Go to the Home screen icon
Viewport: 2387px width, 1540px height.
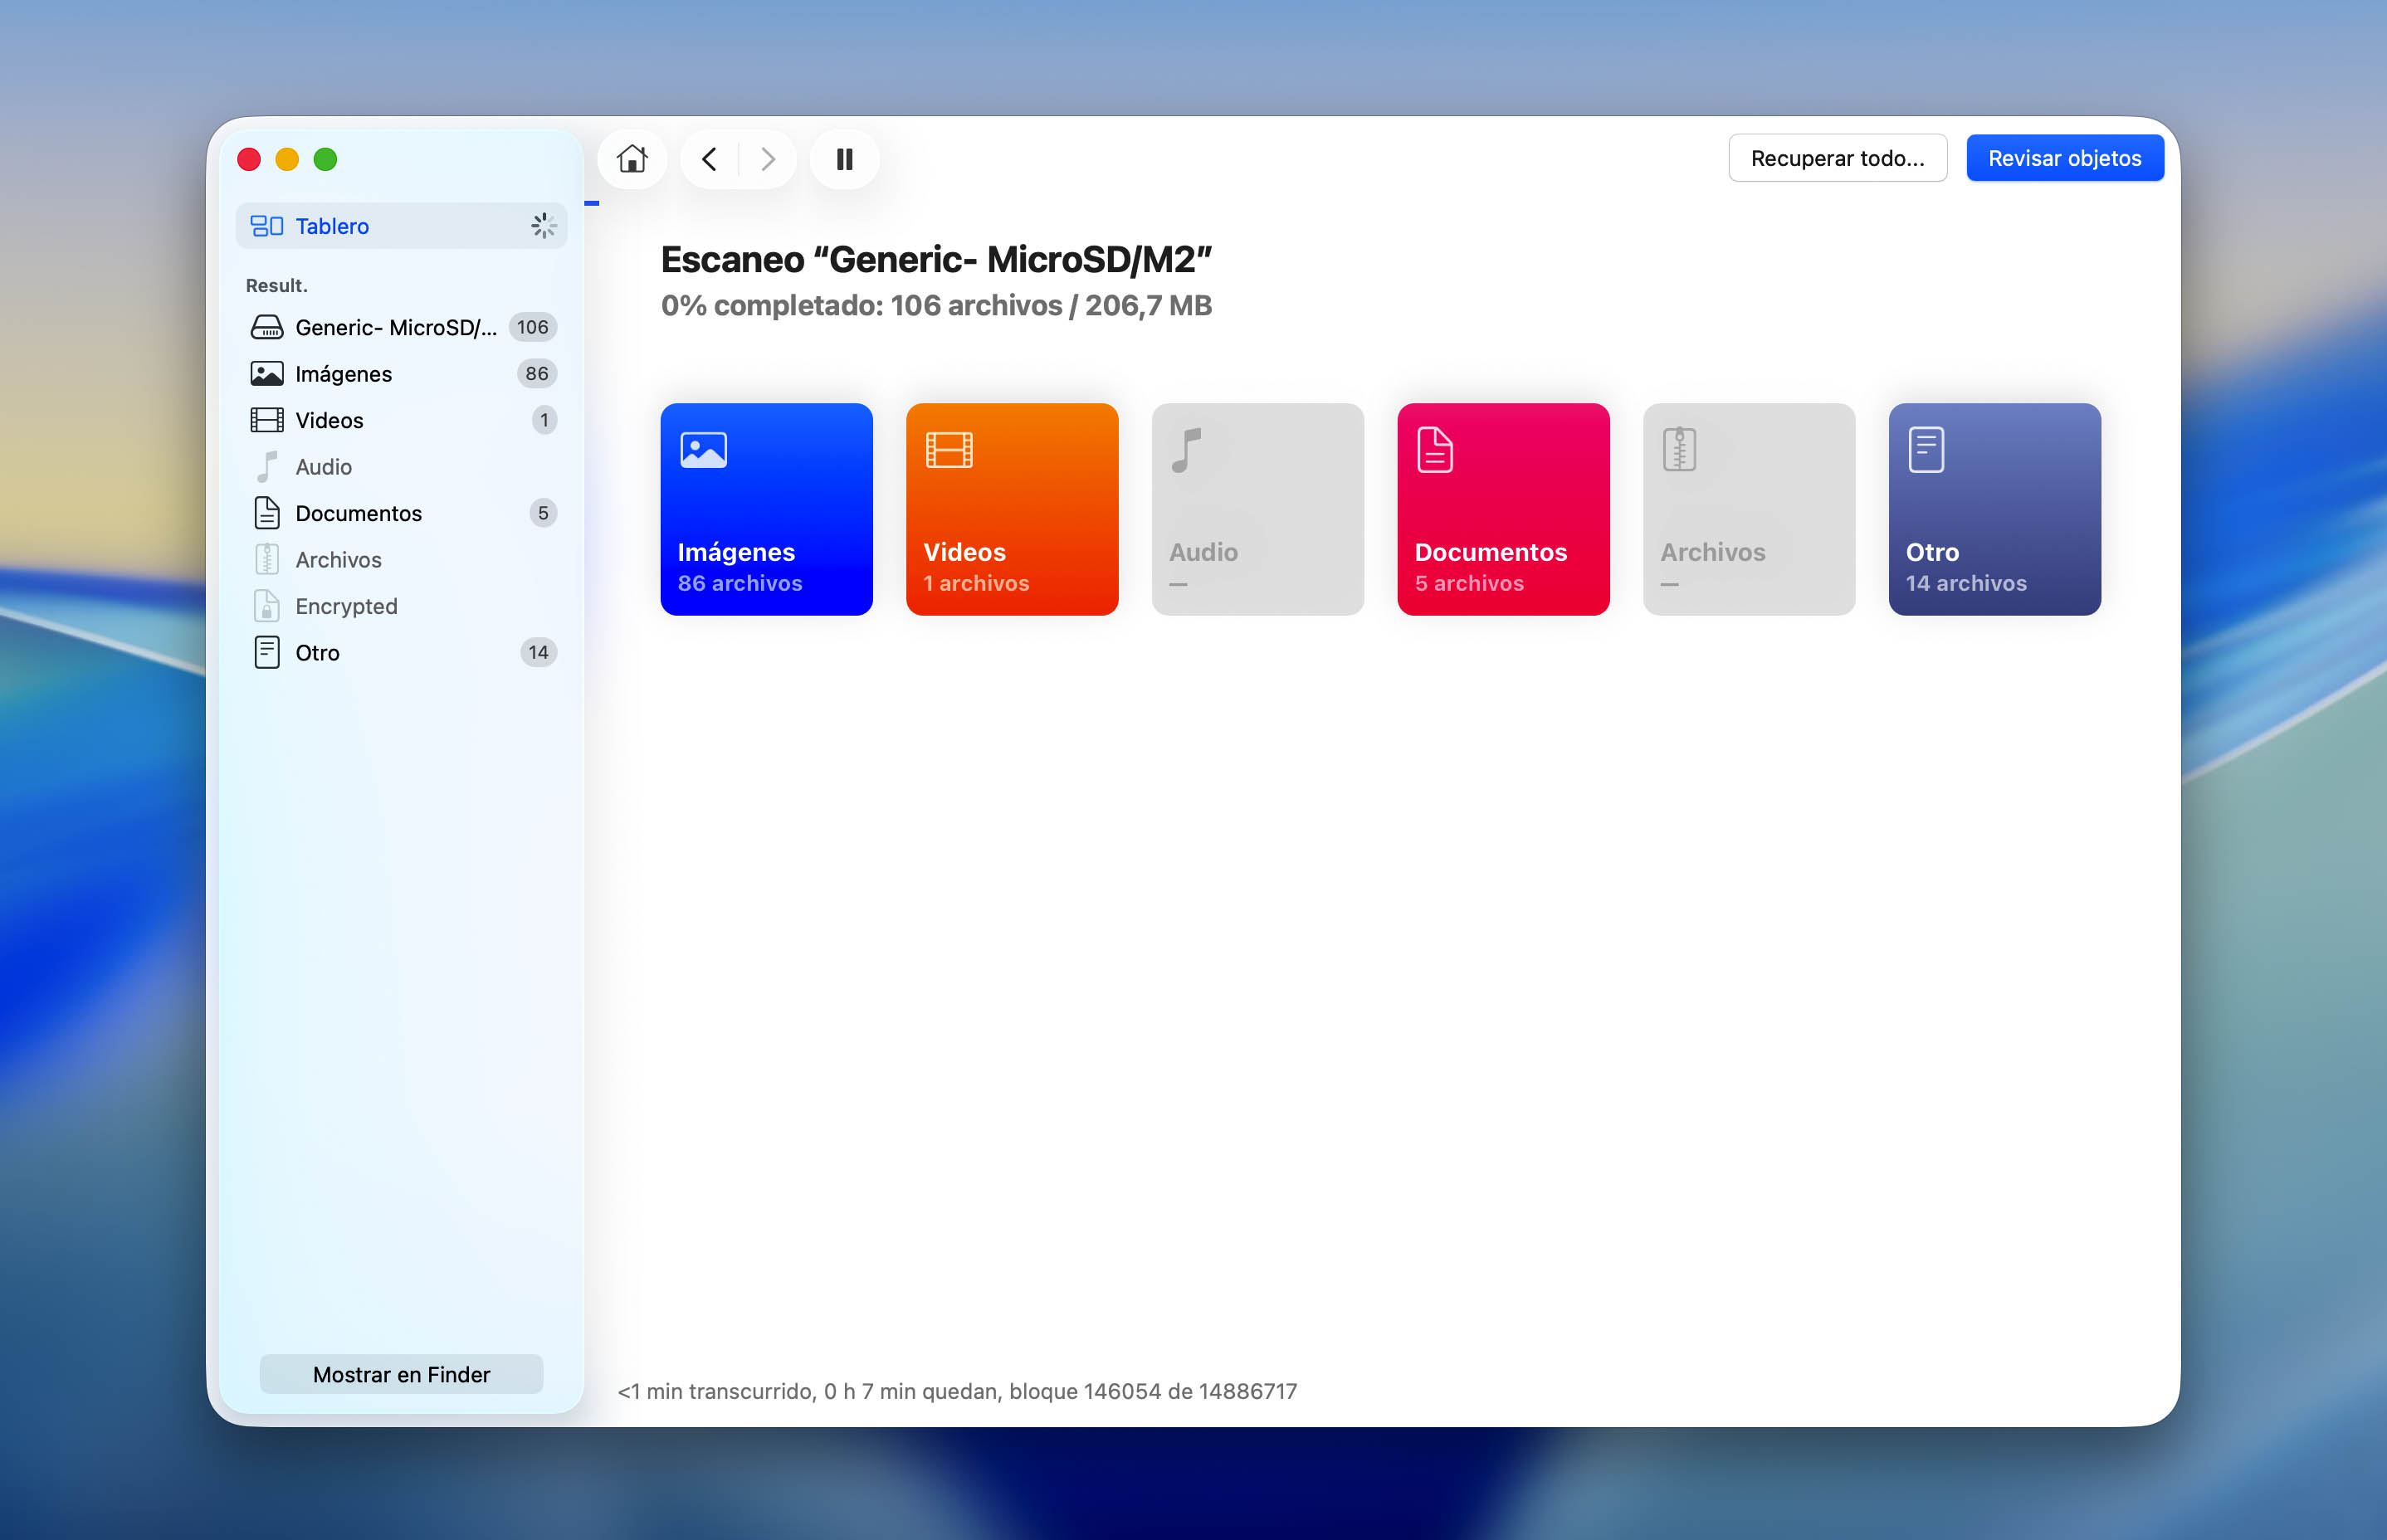pos(632,159)
